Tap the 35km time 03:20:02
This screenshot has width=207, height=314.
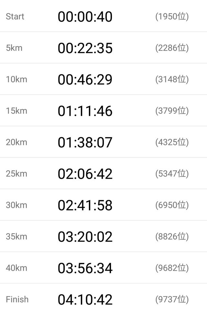(x=85, y=237)
